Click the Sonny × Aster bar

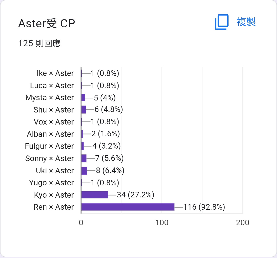(84, 158)
